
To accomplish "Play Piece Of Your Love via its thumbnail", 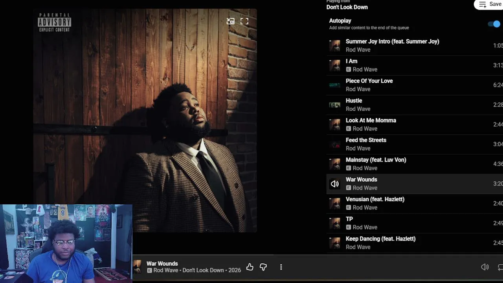I will 335,85.
